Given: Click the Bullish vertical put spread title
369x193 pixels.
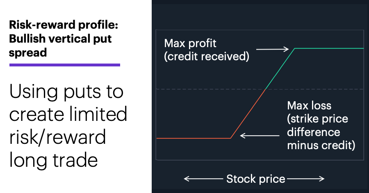Looking at the screenshot, I should pyautogui.click(x=60, y=45).
